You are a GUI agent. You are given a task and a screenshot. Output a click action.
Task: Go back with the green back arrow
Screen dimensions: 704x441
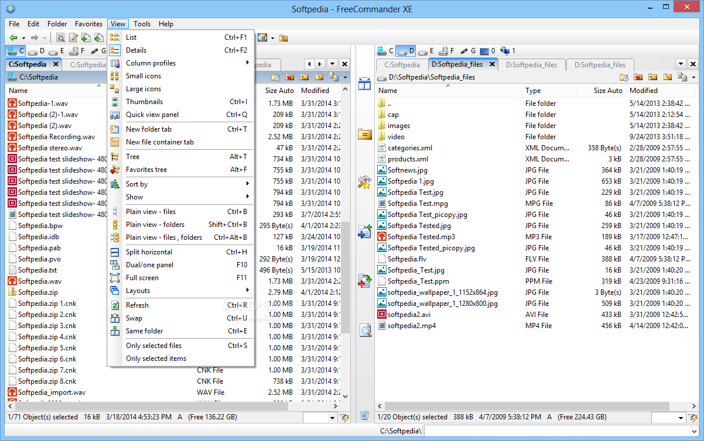click(13, 38)
